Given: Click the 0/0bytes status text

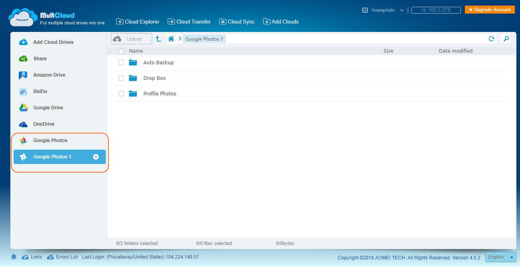Looking at the screenshot, I should pyautogui.click(x=285, y=243).
